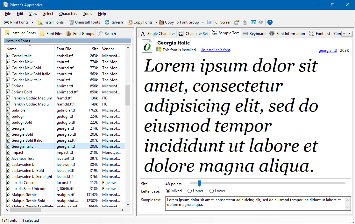
Task: Expand the Print Fonts dropdown arrow
Action: [32, 22]
